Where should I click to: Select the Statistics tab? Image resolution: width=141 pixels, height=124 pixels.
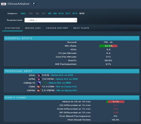(12, 28)
